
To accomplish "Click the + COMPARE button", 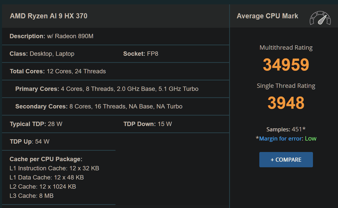I will point(286,160).
